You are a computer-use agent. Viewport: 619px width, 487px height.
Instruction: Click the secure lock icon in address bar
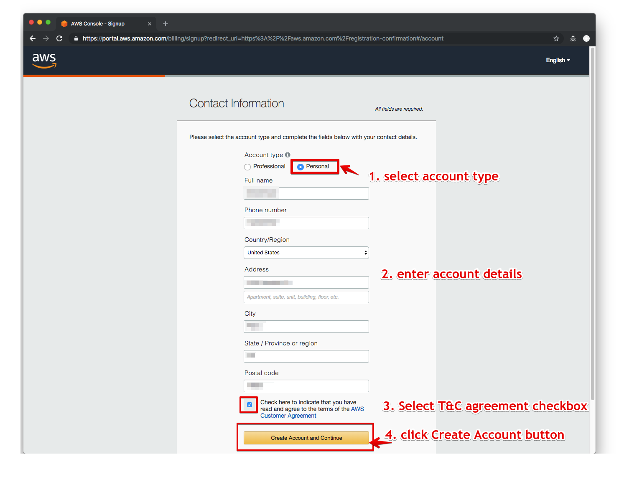click(x=76, y=38)
